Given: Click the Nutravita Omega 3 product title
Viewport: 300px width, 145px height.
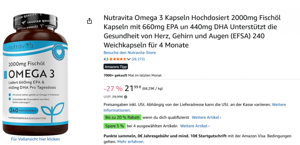Looking at the screenshot, I should click(192, 31).
